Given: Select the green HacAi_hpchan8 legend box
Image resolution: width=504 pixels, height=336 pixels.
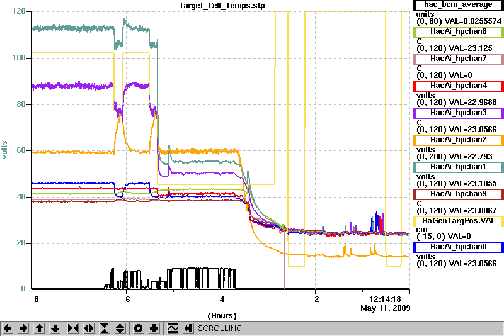Looking at the screenshot, I should (458, 31).
